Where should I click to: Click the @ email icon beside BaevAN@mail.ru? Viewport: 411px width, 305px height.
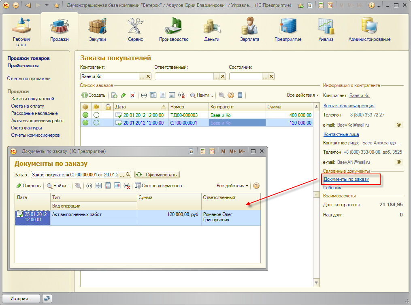[x=399, y=162]
